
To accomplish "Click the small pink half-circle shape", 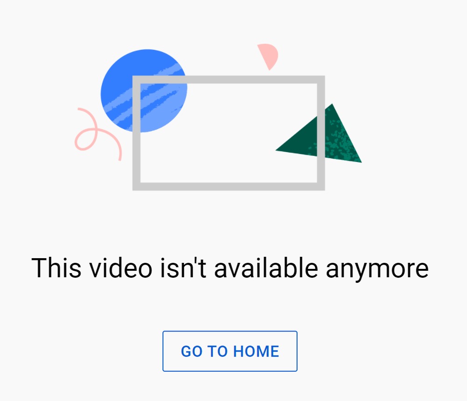I will [268, 56].
